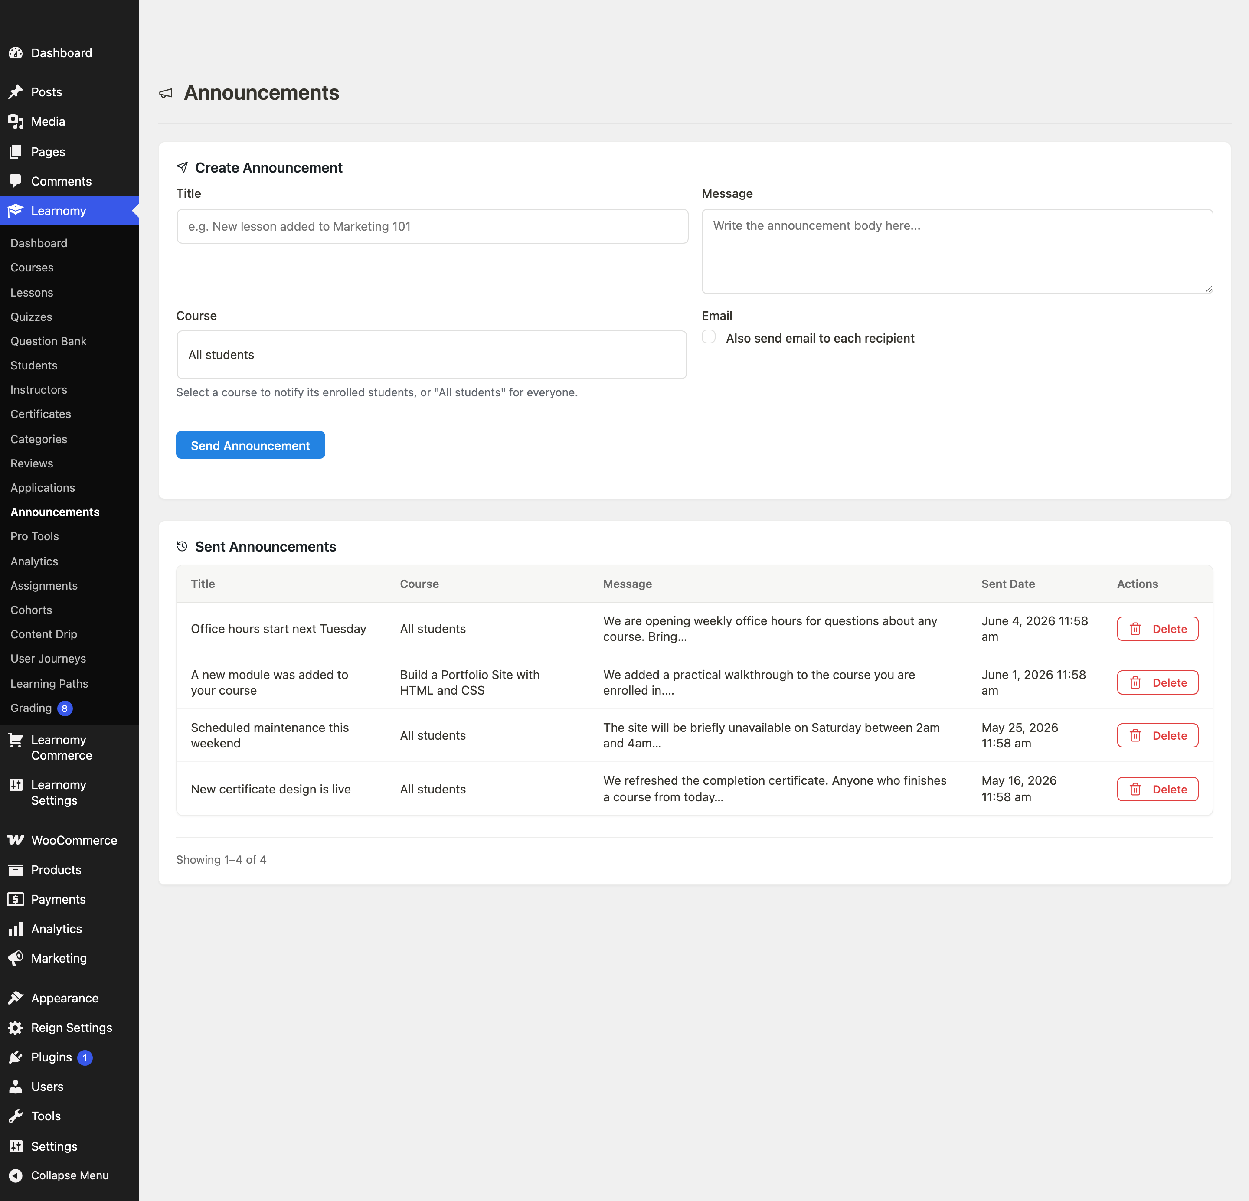Delete the Scheduled maintenance this weekend announcement
This screenshot has width=1249, height=1201.
tap(1157, 735)
